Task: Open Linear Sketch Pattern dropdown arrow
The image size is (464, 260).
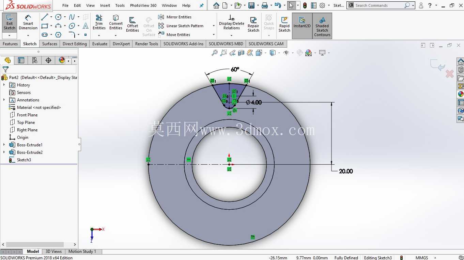Action: [x=214, y=26]
